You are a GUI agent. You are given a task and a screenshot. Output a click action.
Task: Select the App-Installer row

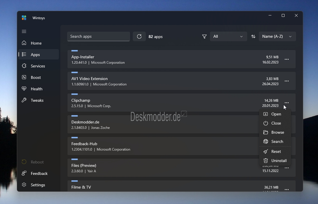(x=181, y=59)
